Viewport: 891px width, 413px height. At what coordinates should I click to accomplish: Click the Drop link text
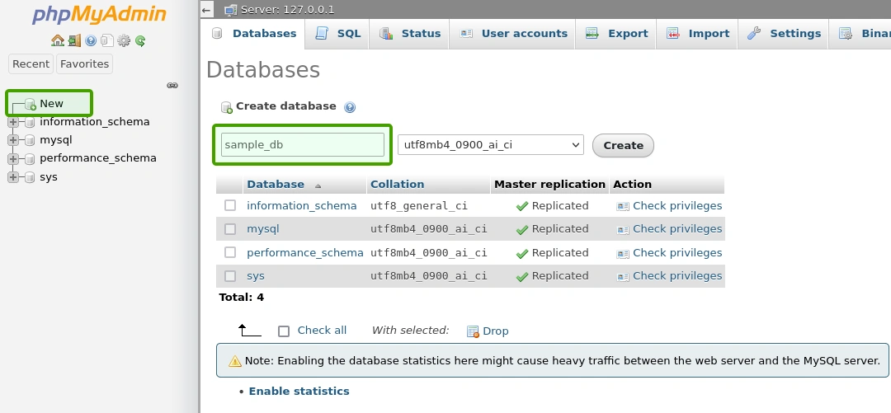(496, 331)
